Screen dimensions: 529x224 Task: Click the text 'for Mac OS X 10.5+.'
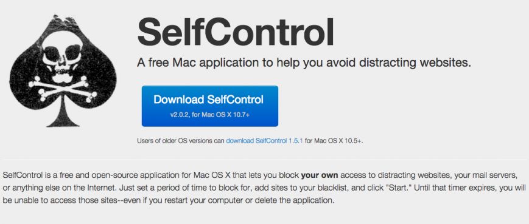[334, 141]
